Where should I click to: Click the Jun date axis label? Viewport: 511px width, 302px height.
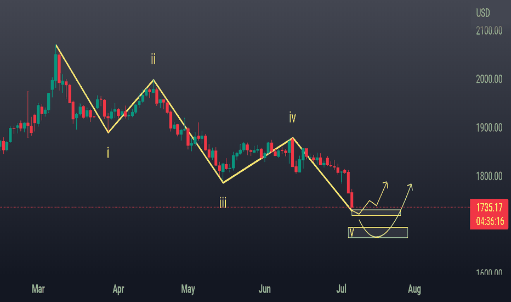[x=265, y=289]
